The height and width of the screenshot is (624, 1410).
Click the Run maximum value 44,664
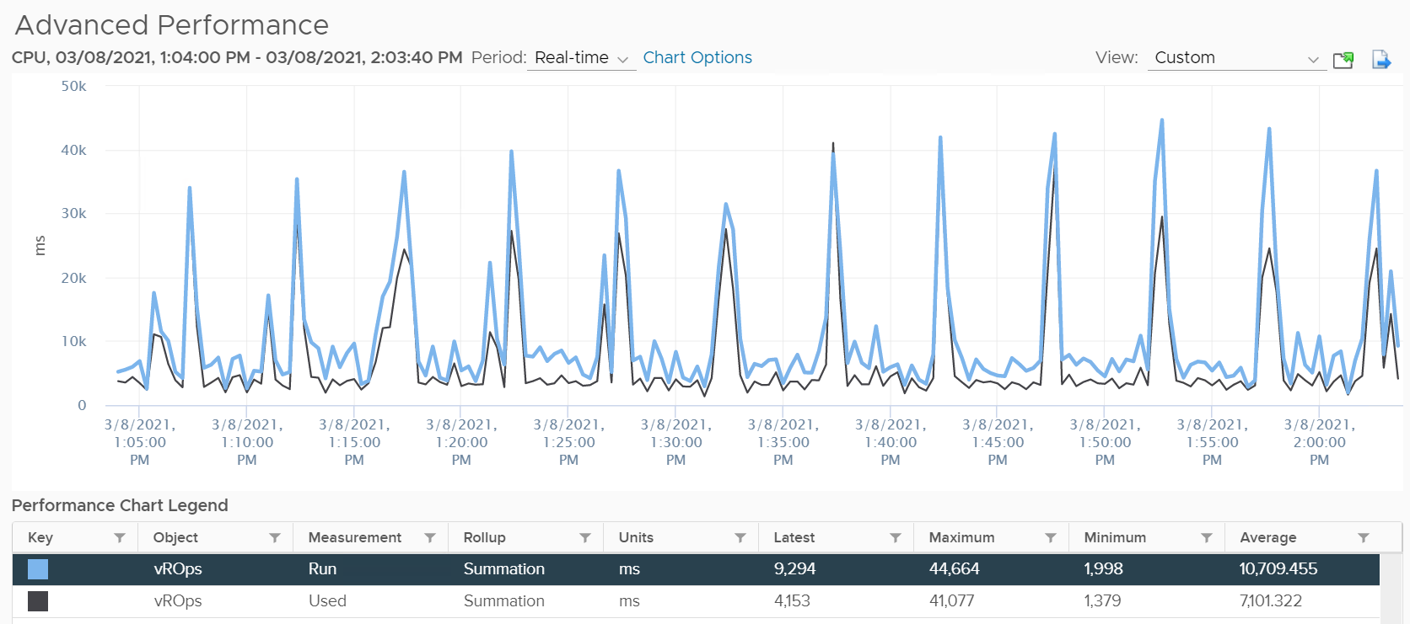point(954,569)
